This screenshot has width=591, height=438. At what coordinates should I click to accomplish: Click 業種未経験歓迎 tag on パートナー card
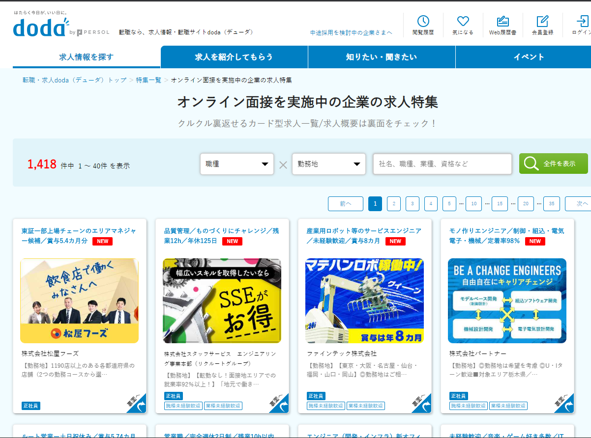pos(508,406)
